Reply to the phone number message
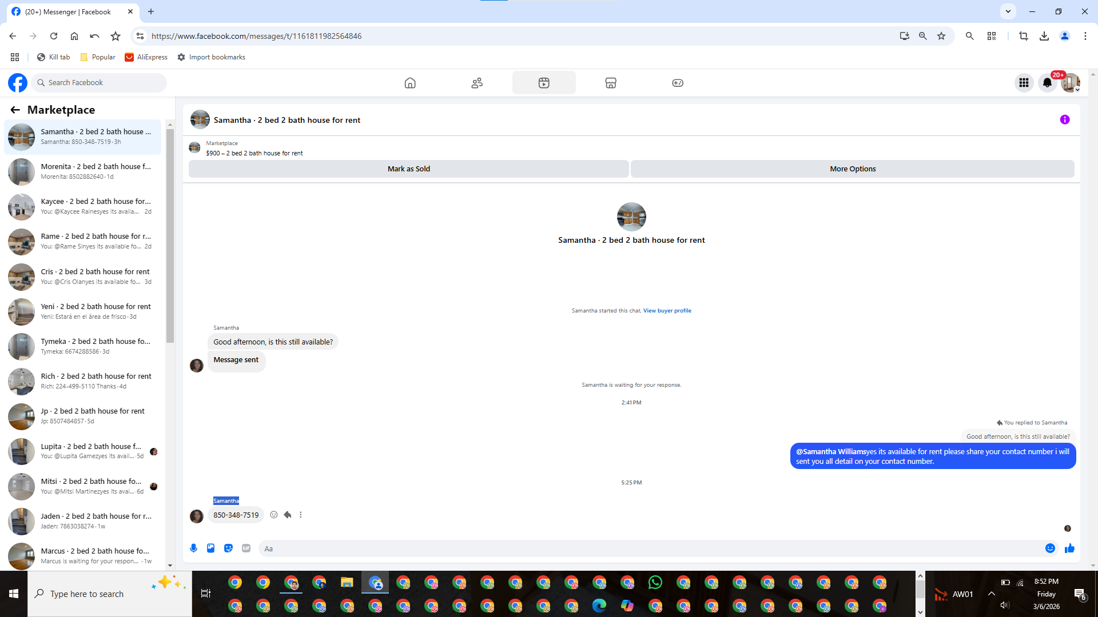This screenshot has height=617, width=1098. tap(288, 515)
